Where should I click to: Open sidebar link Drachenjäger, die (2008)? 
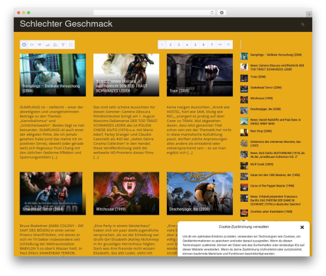(x=265, y=109)
